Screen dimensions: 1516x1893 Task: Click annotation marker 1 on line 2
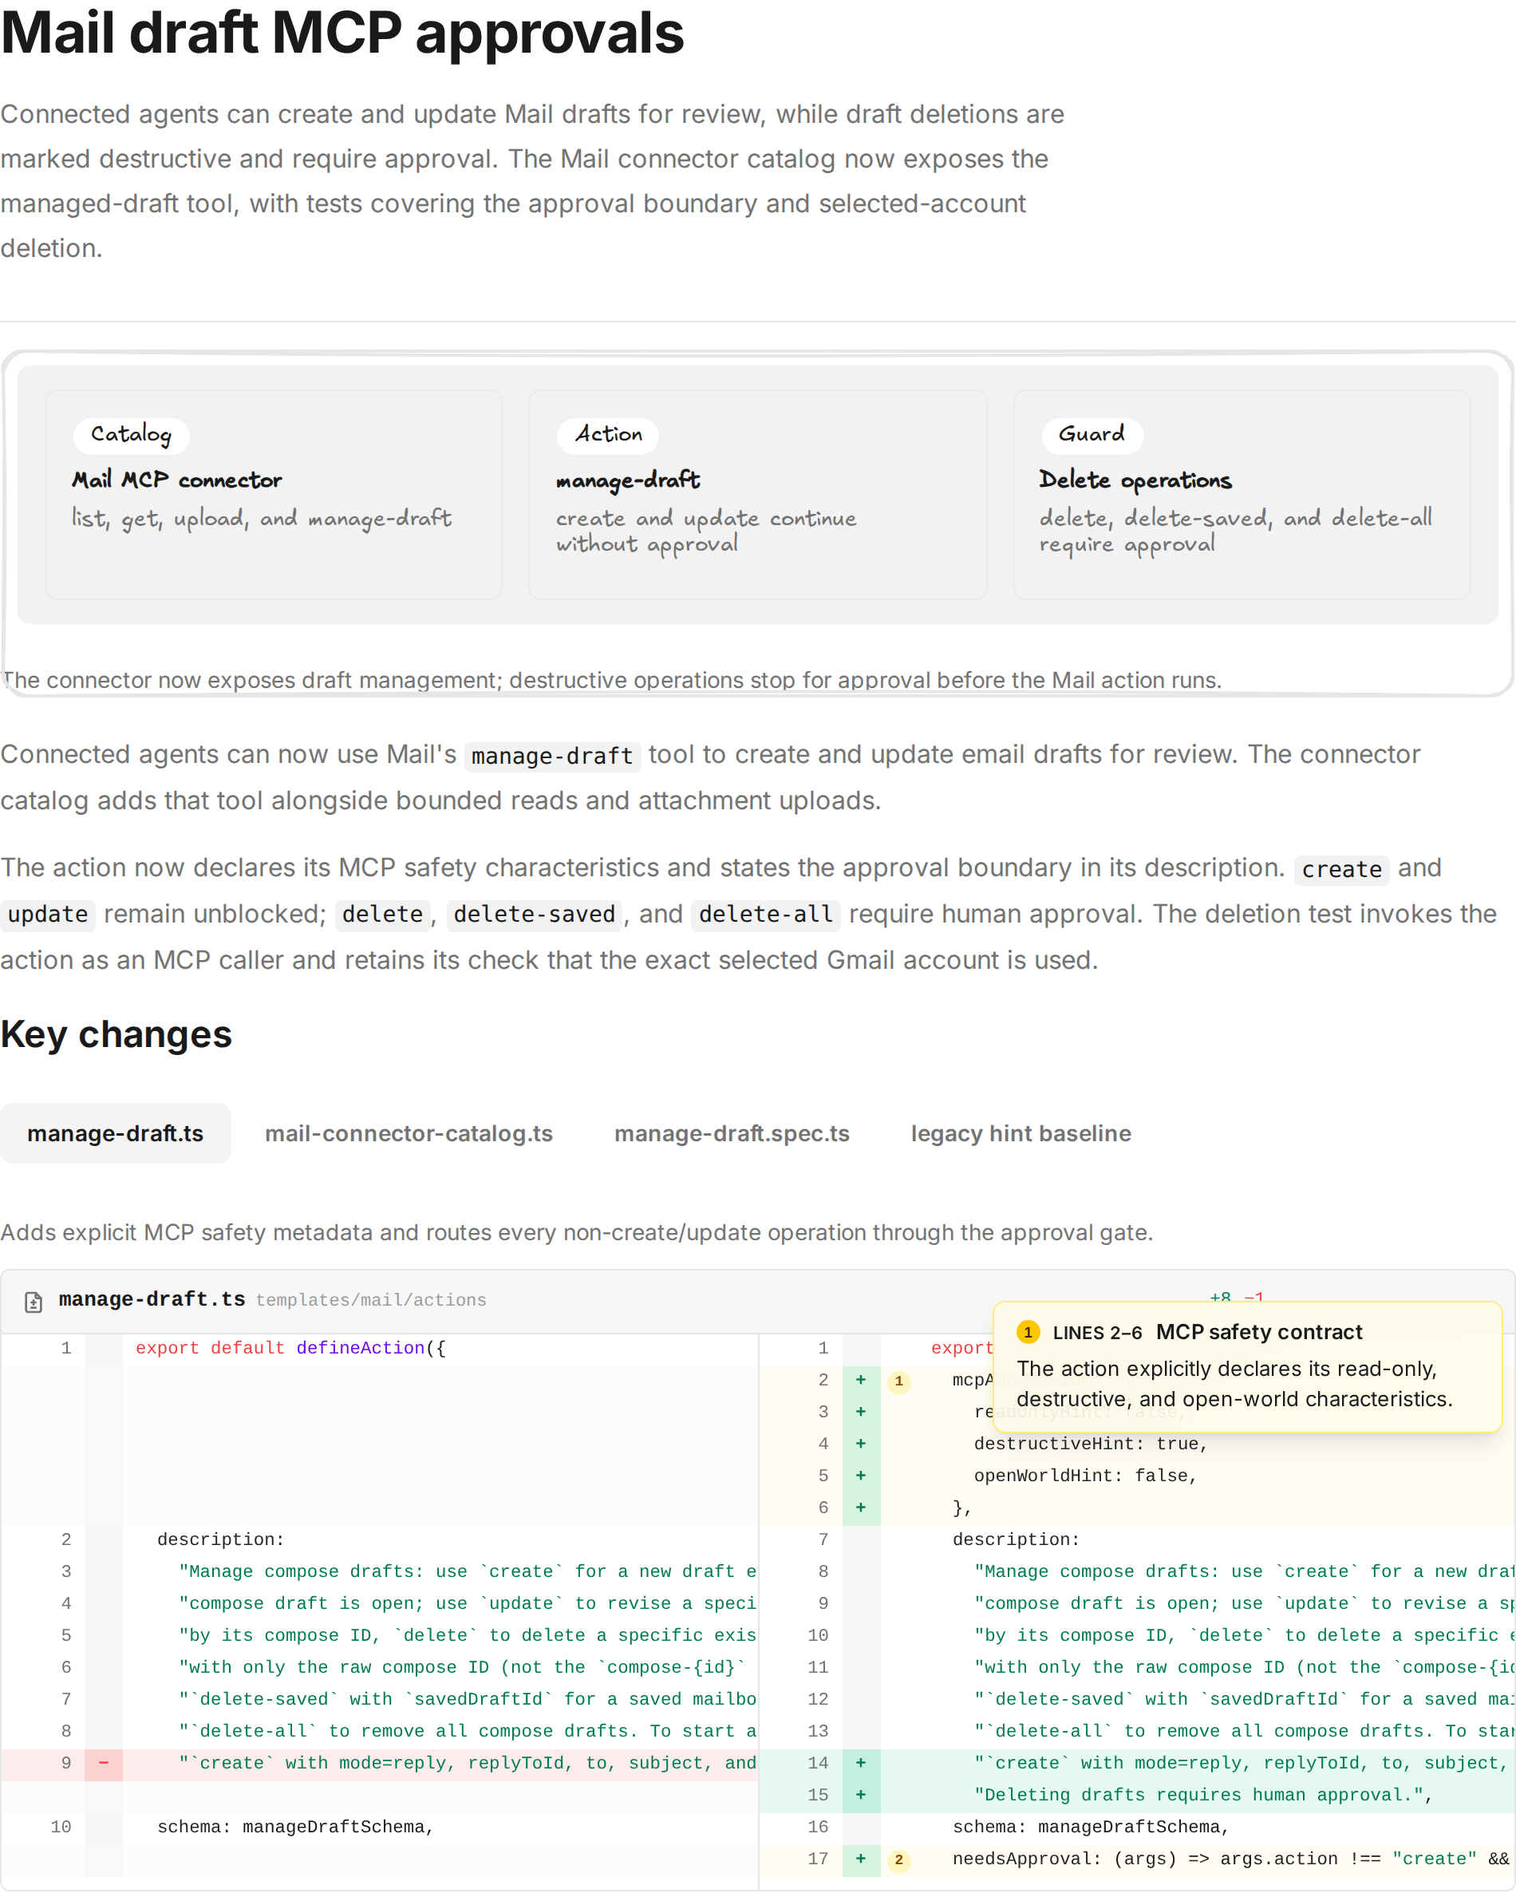point(899,1381)
